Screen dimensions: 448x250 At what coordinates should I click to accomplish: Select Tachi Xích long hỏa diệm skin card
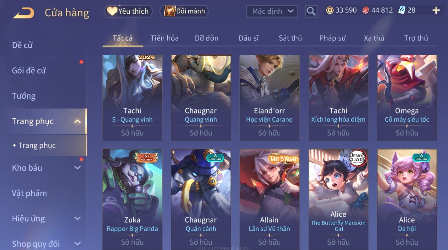click(x=338, y=97)
